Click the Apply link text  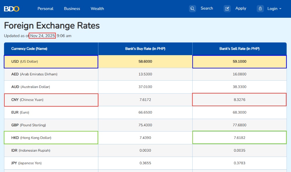241,8
